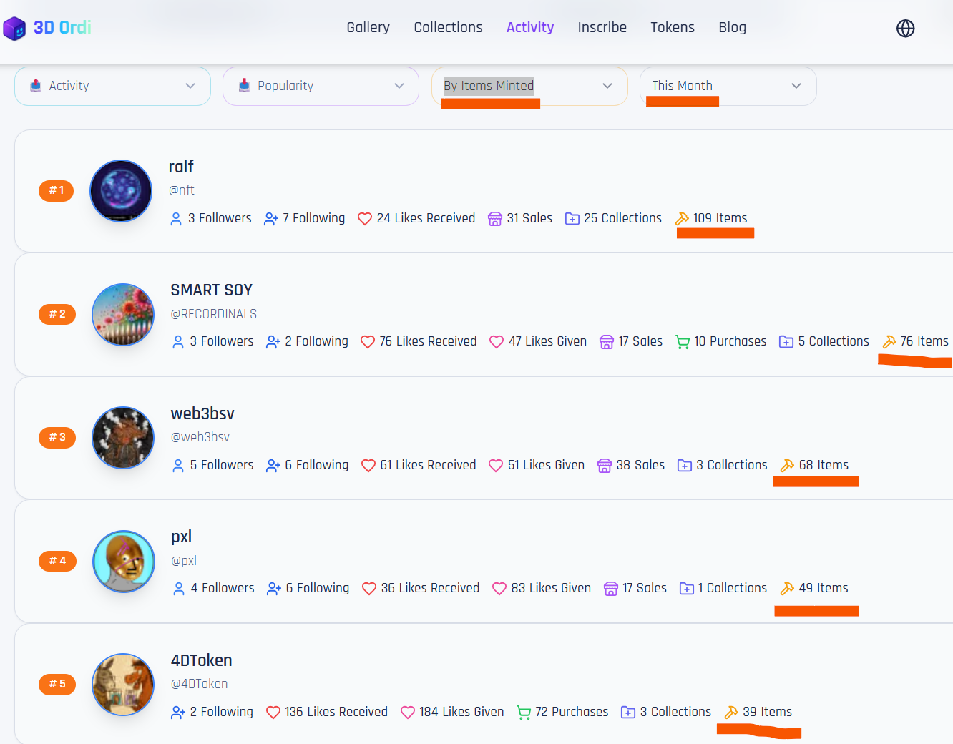Click '76 Likes Received' on SMART SOY's row
Image resolution: width=953 pixels, height=744 pixels.
coord(428,341)
